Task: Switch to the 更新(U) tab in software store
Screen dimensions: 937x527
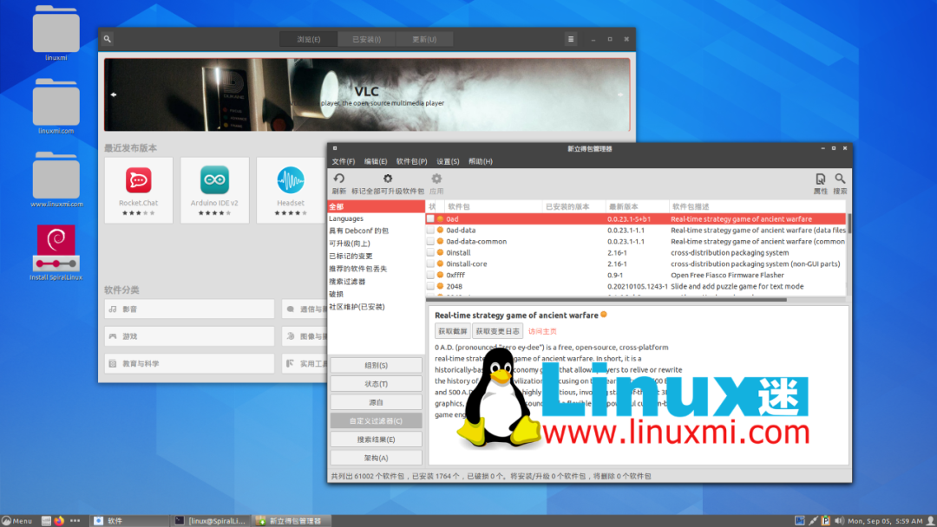Action: pos(424,39)
